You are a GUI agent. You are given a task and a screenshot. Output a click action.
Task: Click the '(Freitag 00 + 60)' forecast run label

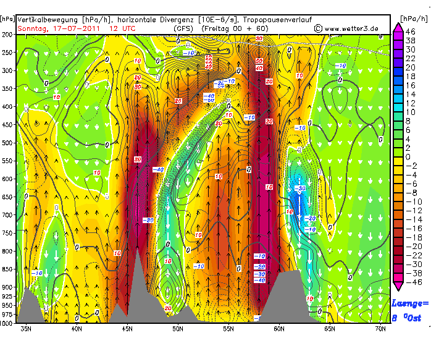click(x=235, y=28)
